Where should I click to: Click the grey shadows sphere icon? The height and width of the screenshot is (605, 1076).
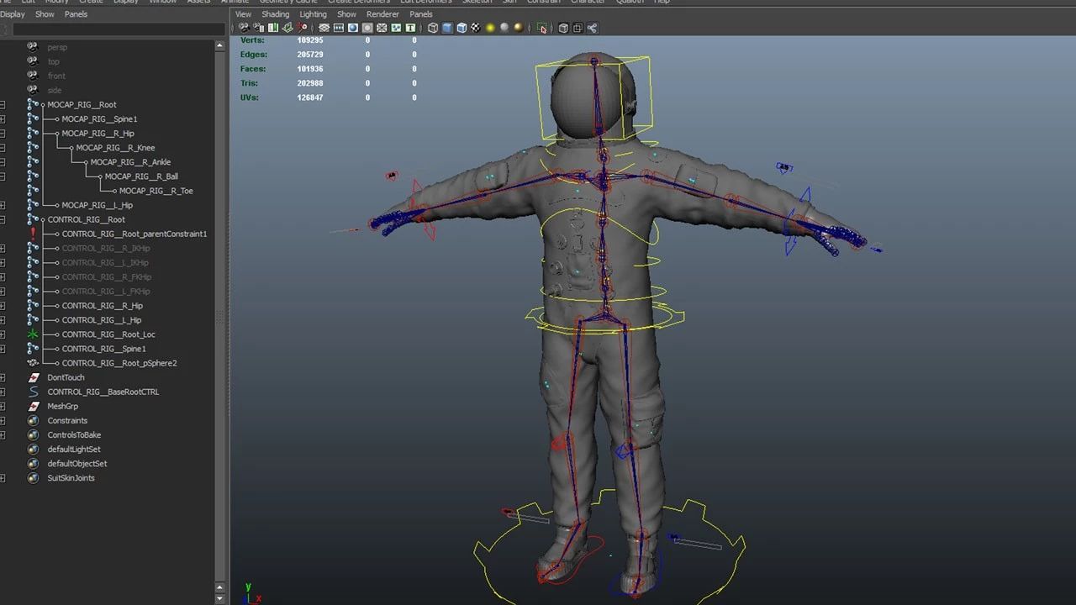coord(504,28)
